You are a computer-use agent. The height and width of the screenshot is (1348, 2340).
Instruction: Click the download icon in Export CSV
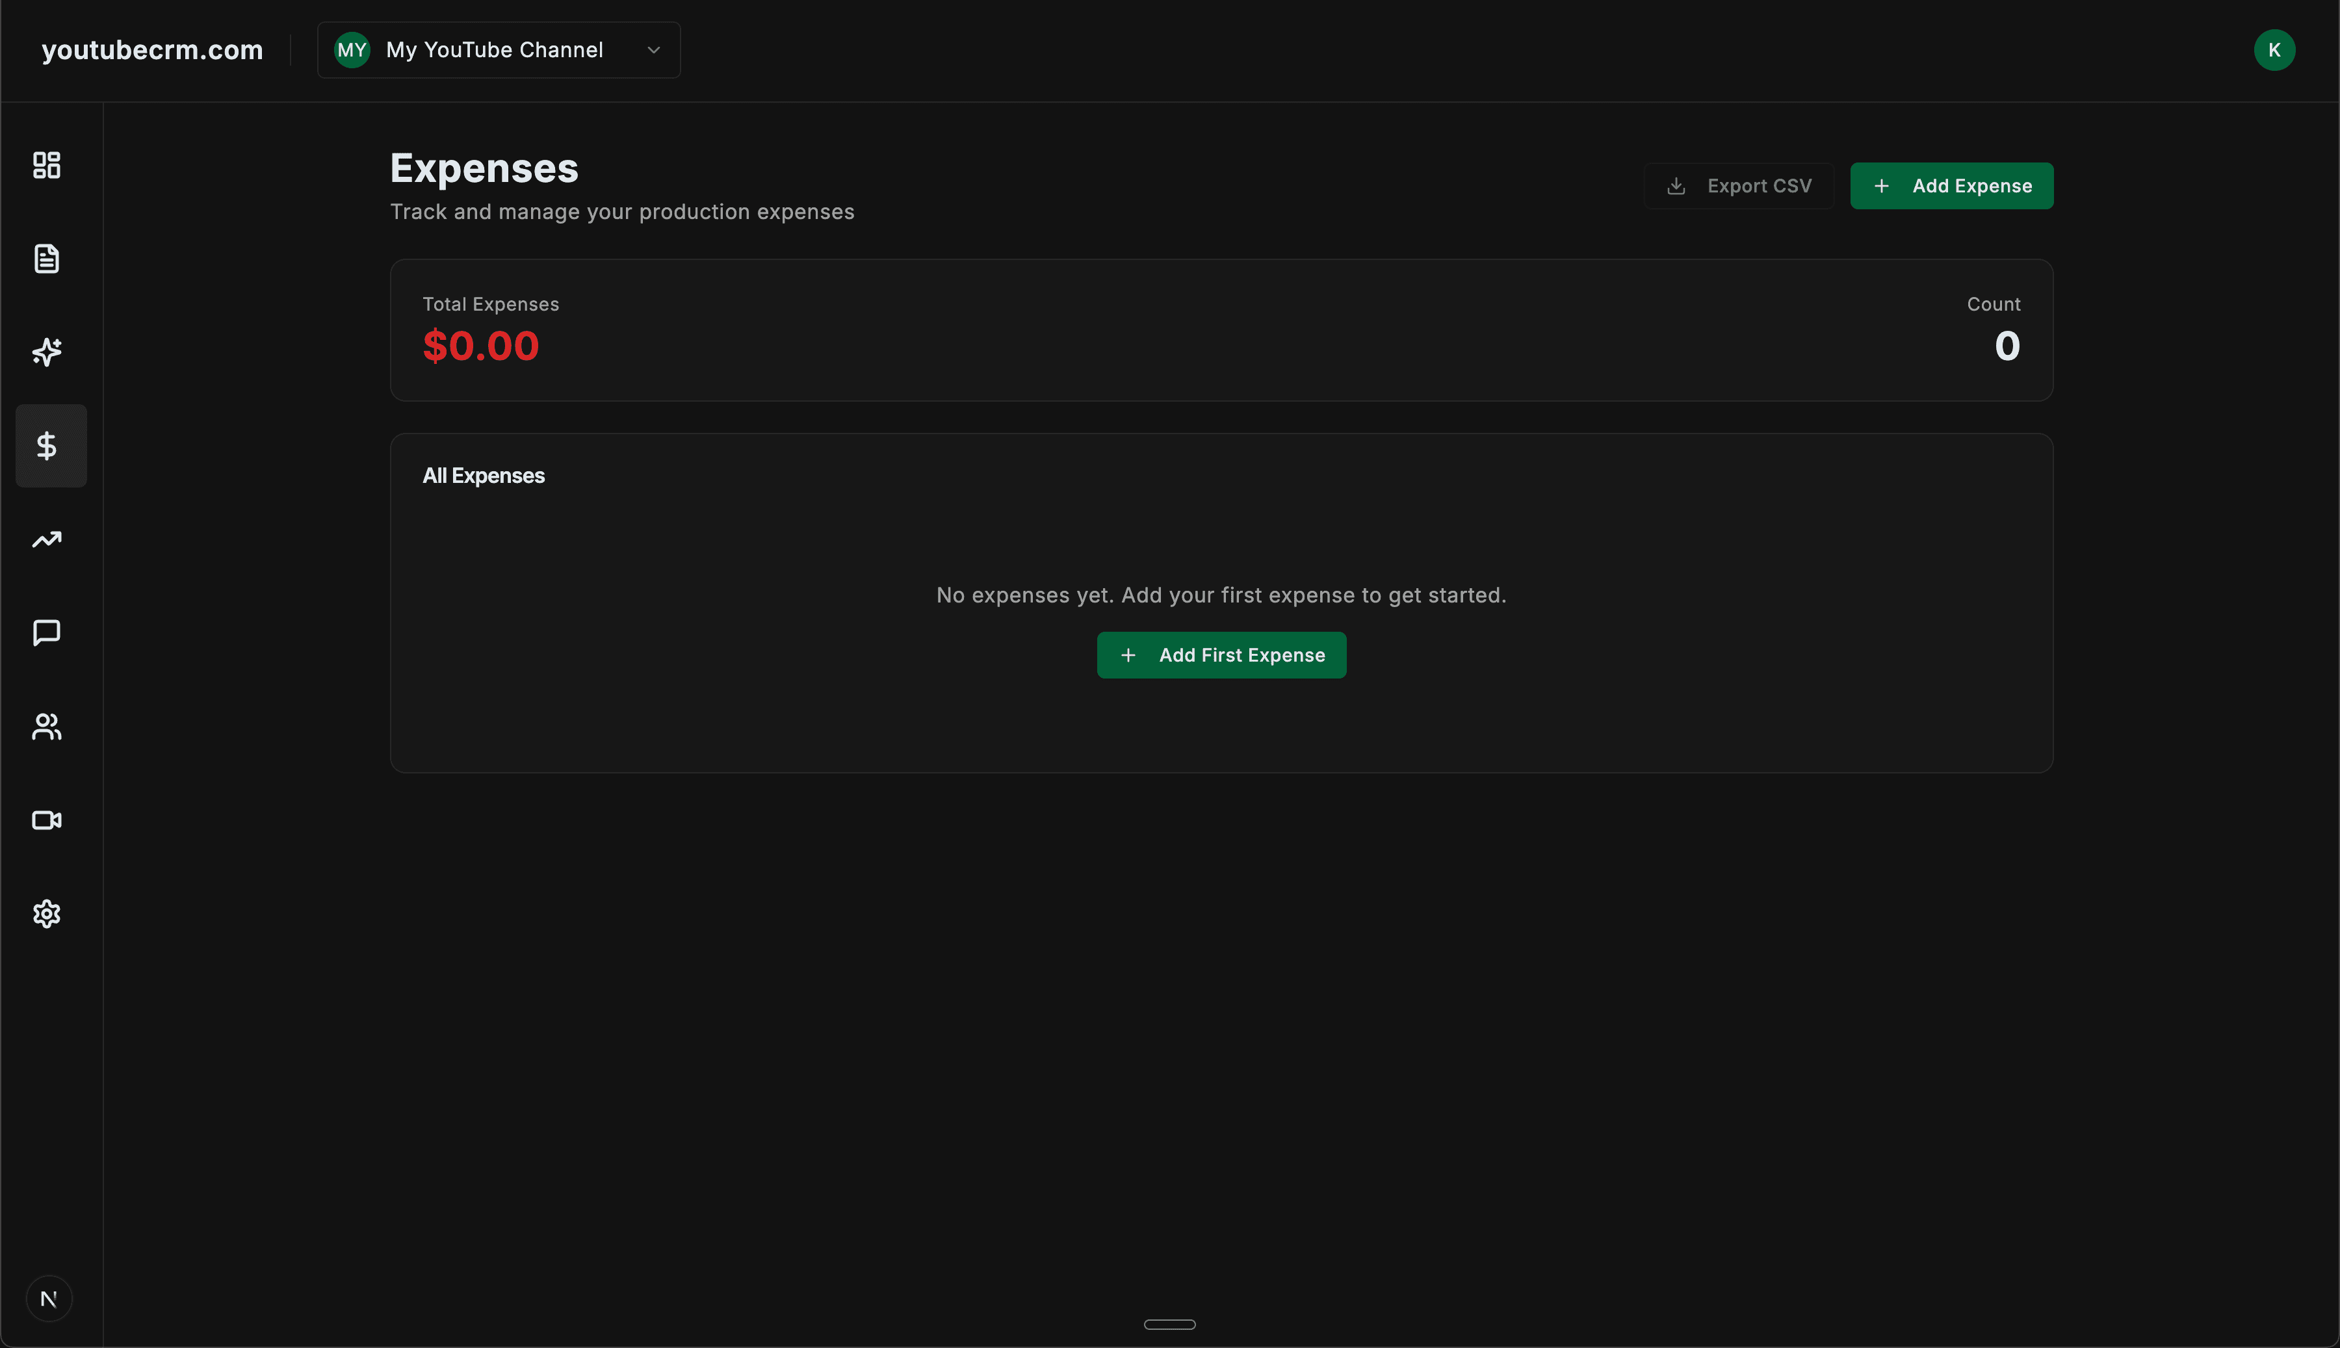[1676, 185]
